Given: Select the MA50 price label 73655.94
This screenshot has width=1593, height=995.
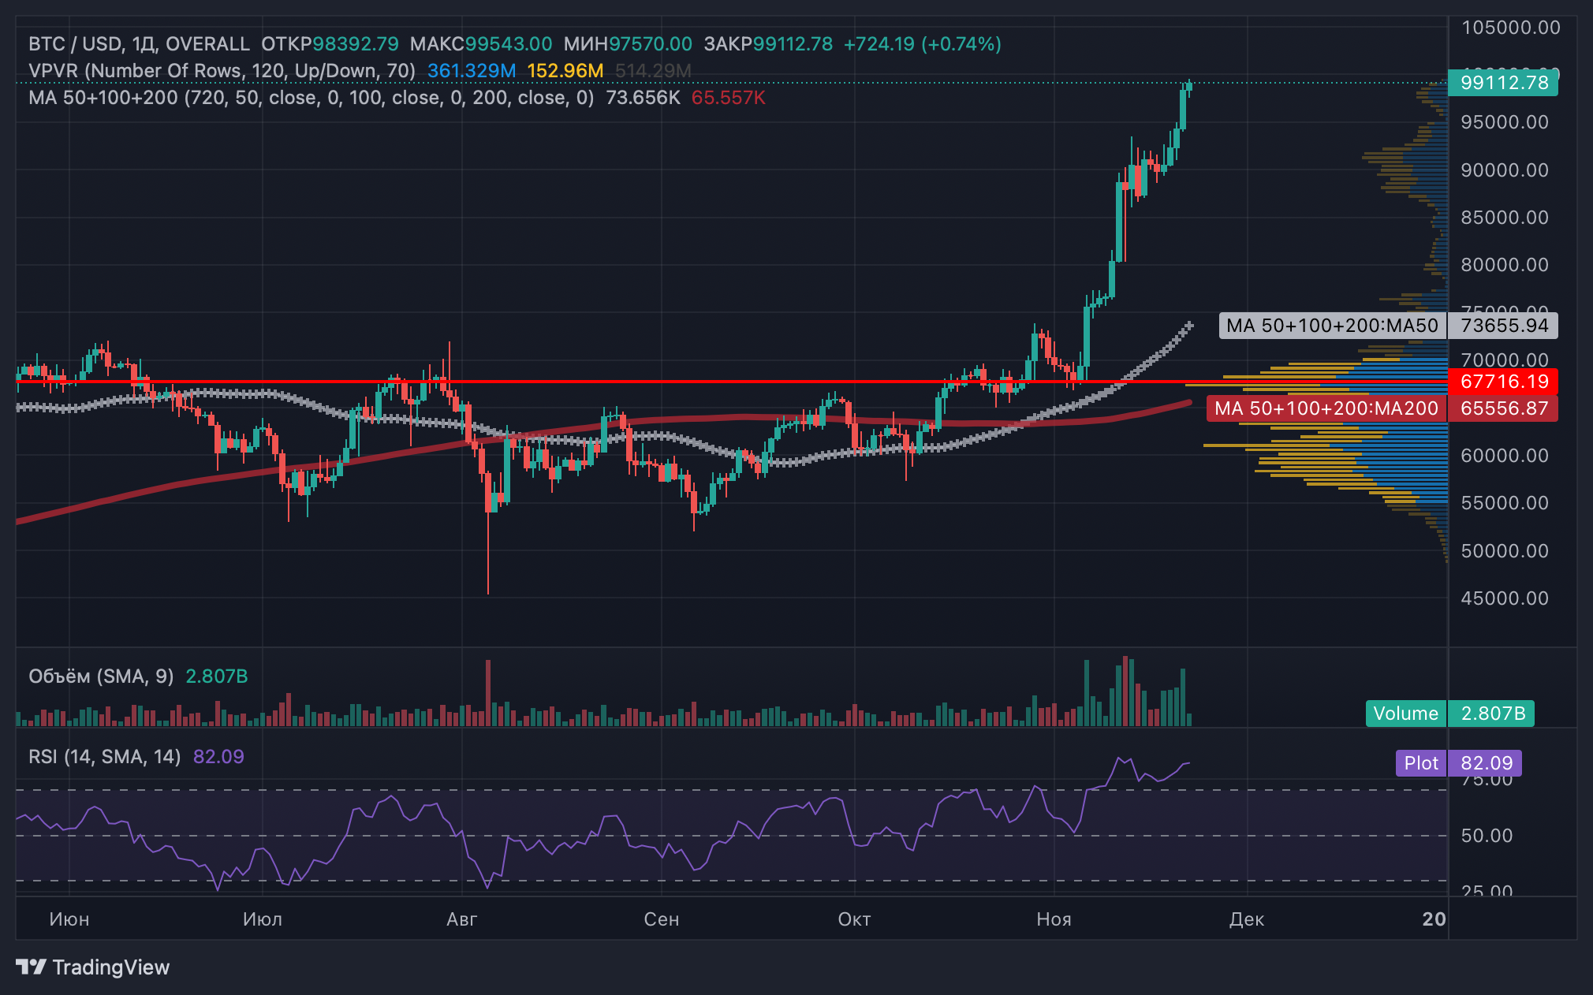Looking at the screenshot, I should point(1504,326).
